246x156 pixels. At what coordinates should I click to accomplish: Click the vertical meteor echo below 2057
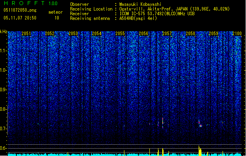(x=163, y=123)
